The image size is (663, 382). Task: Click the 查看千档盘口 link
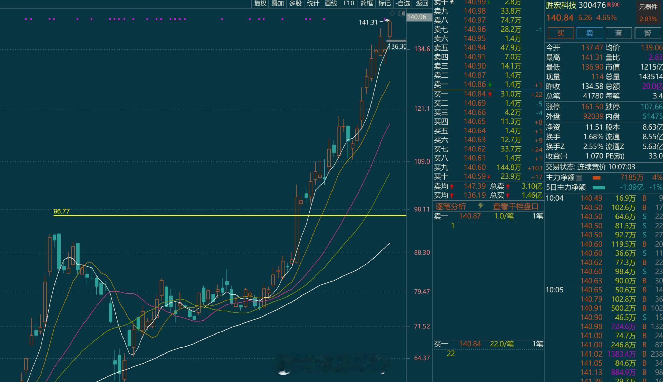(x=515, y=206)
